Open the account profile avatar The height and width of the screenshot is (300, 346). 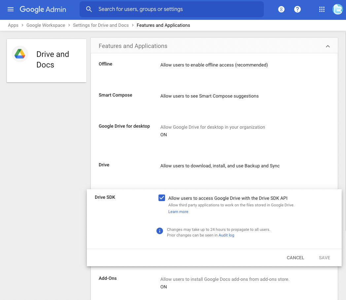coord(338,9)
